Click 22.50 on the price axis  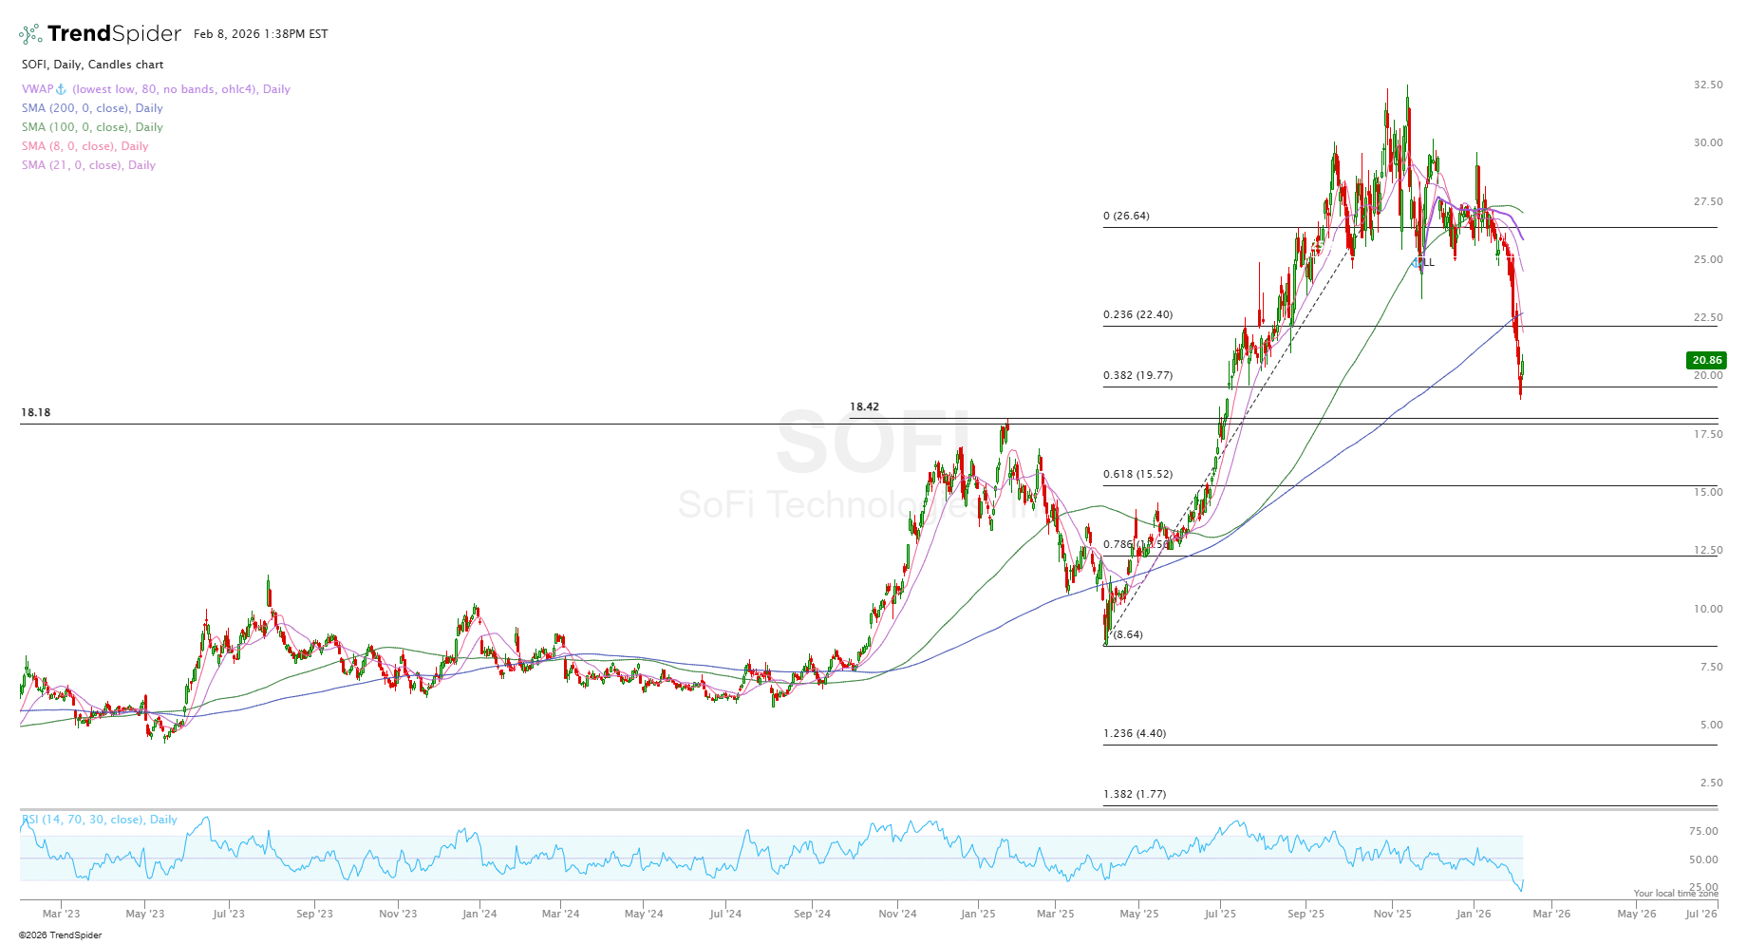coord(1708,318)
